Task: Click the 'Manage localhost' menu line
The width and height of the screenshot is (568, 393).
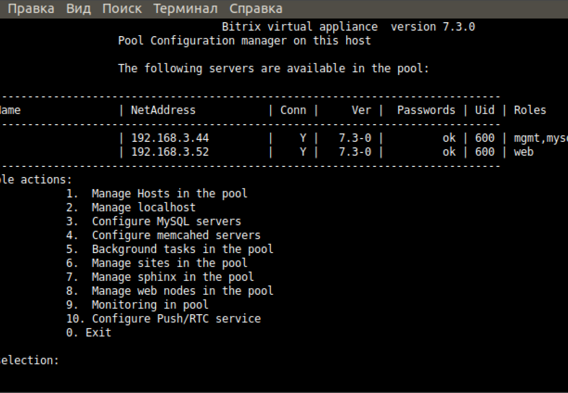Action: 143,207
